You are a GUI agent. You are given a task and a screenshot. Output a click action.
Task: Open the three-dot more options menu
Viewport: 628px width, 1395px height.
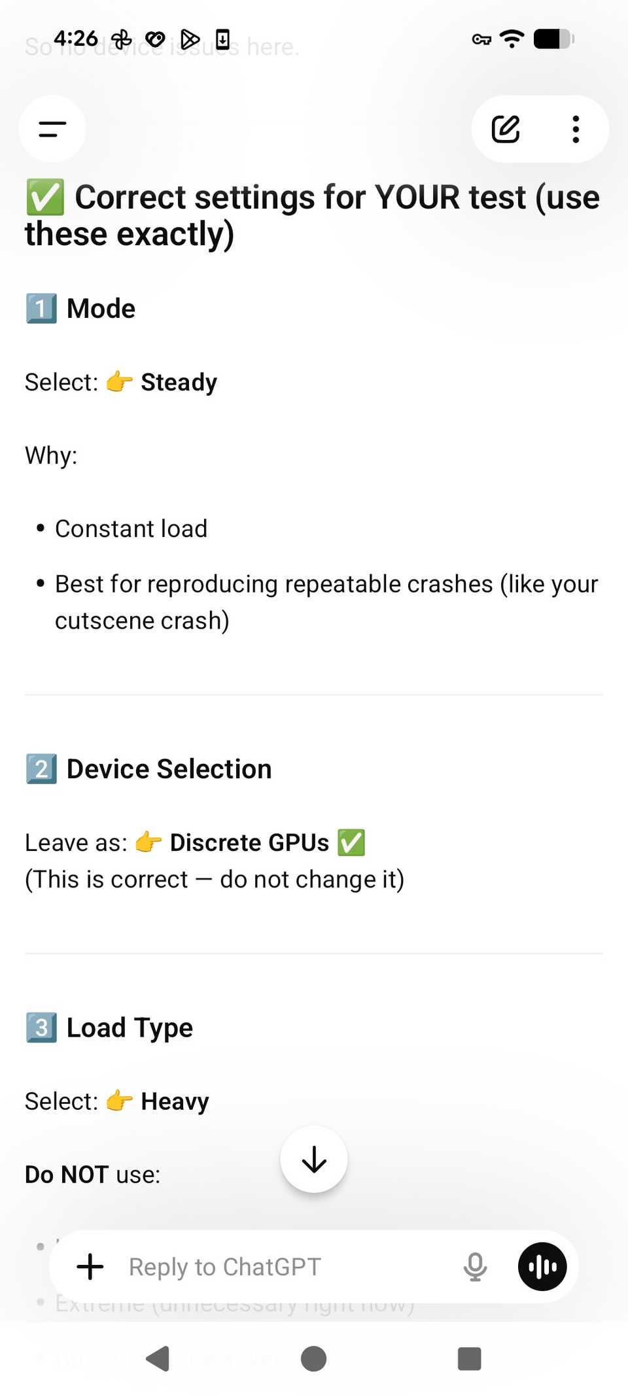pos(576,129)
